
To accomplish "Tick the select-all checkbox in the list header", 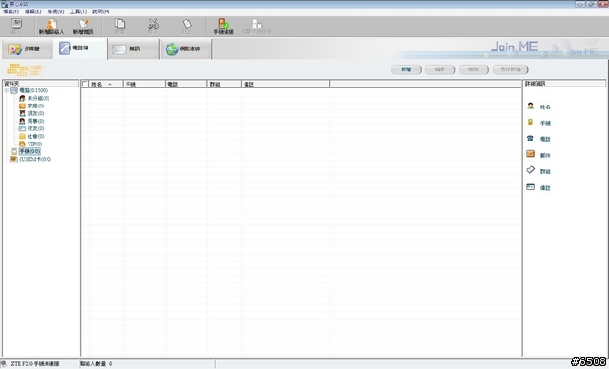I will (x=85, y=84).
